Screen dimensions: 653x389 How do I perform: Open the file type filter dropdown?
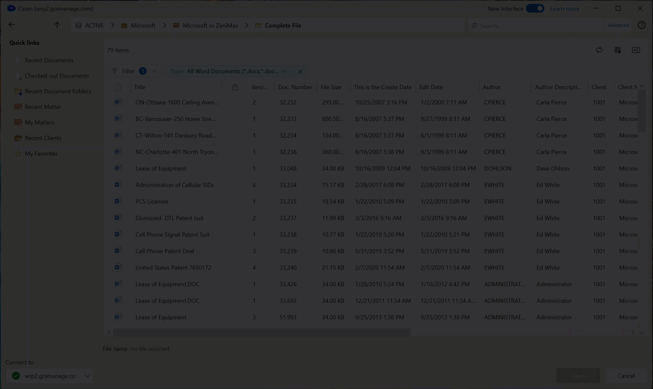(284, 71)
